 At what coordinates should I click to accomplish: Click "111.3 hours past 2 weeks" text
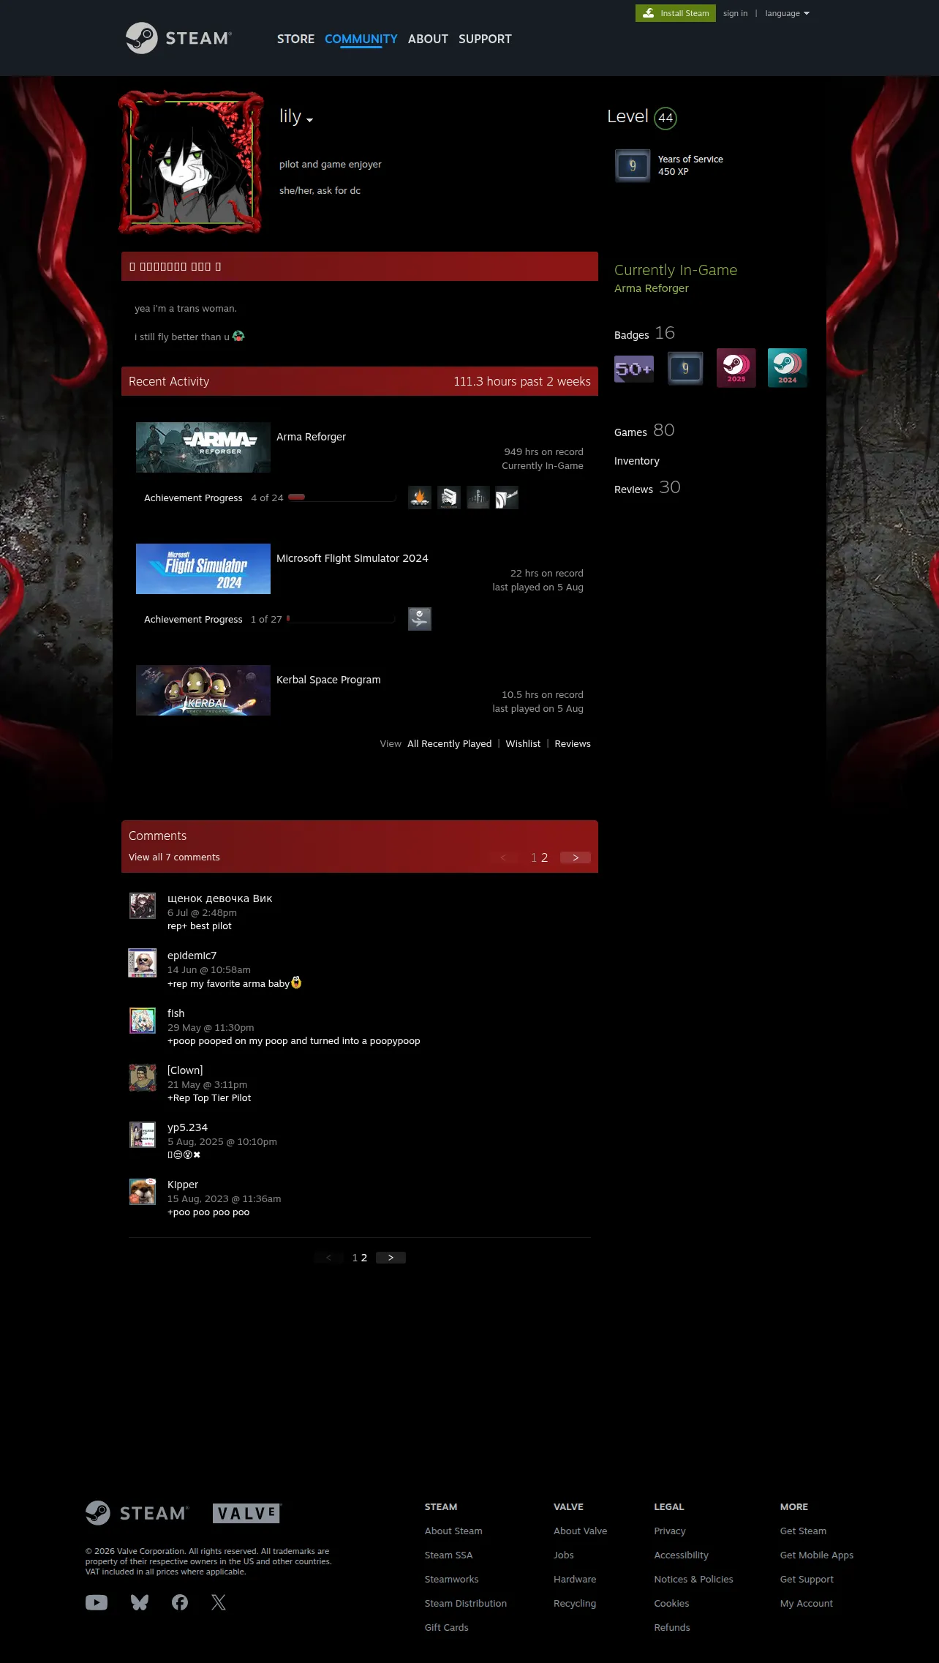coord(522,381)
